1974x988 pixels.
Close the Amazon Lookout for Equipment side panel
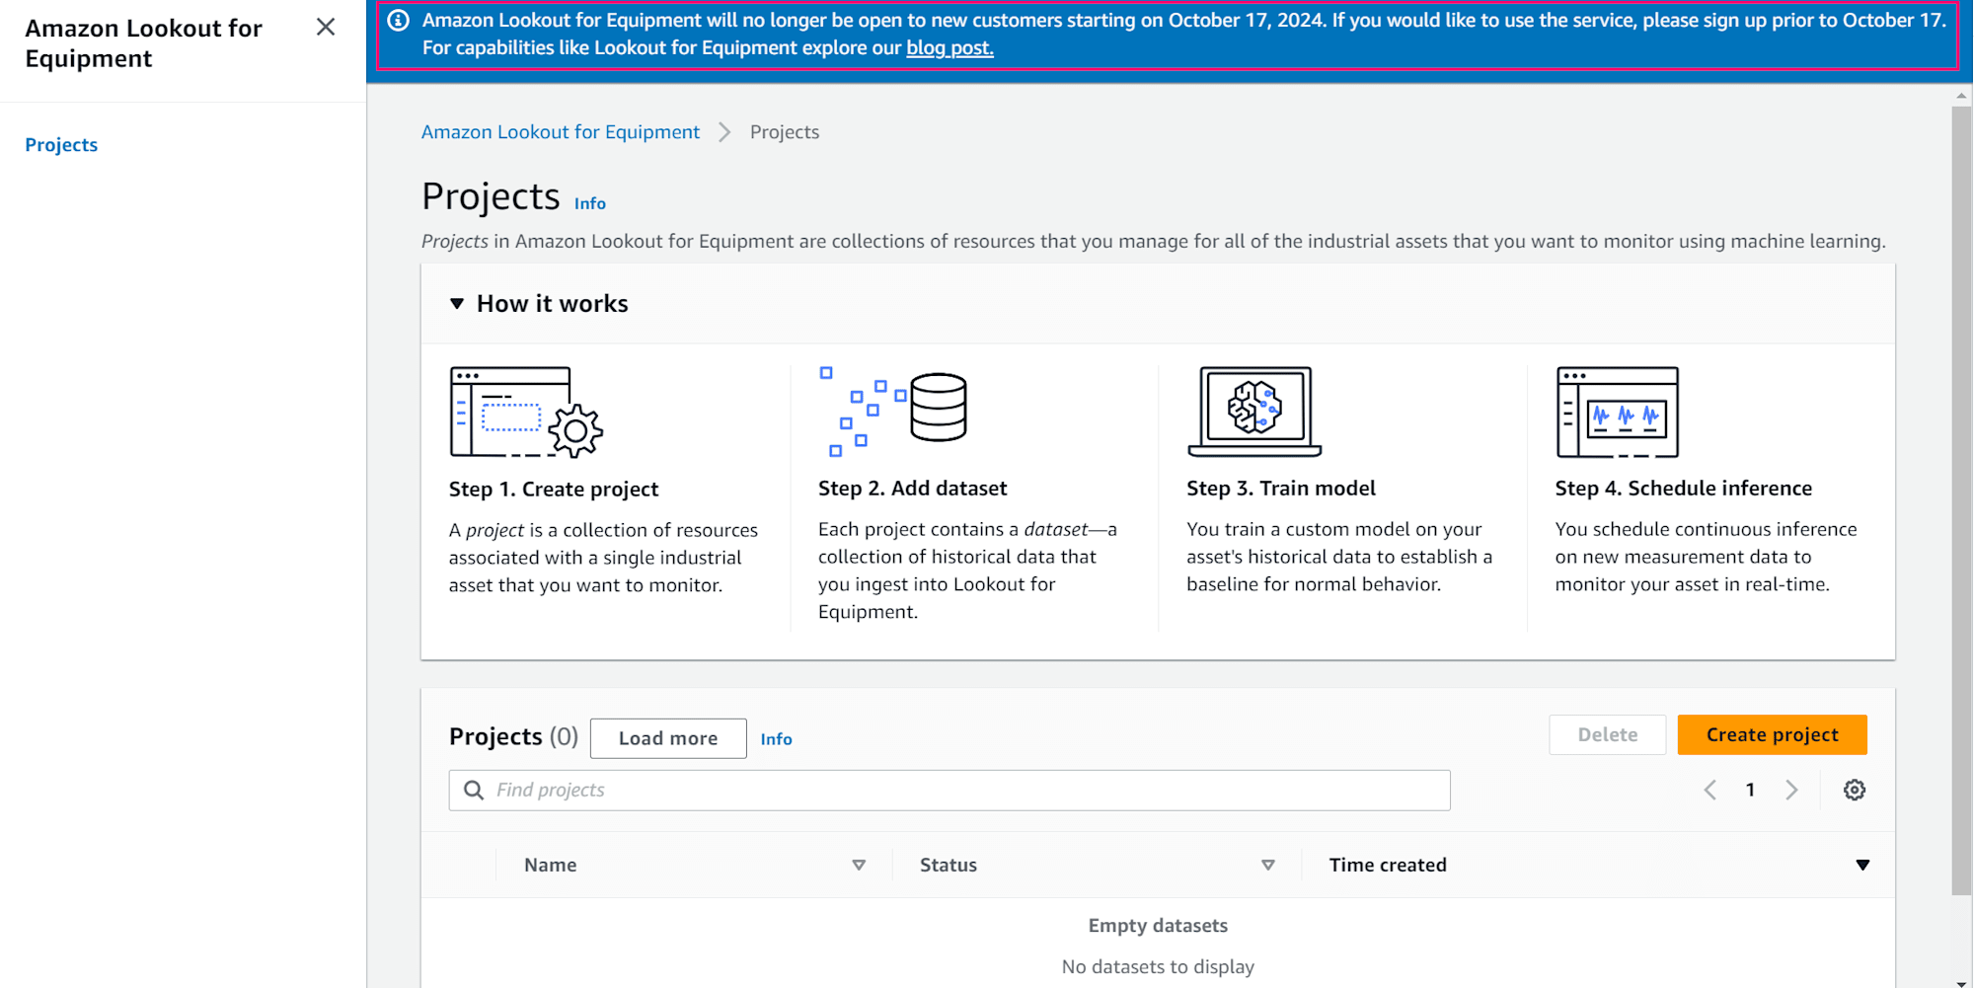[326, 28]
